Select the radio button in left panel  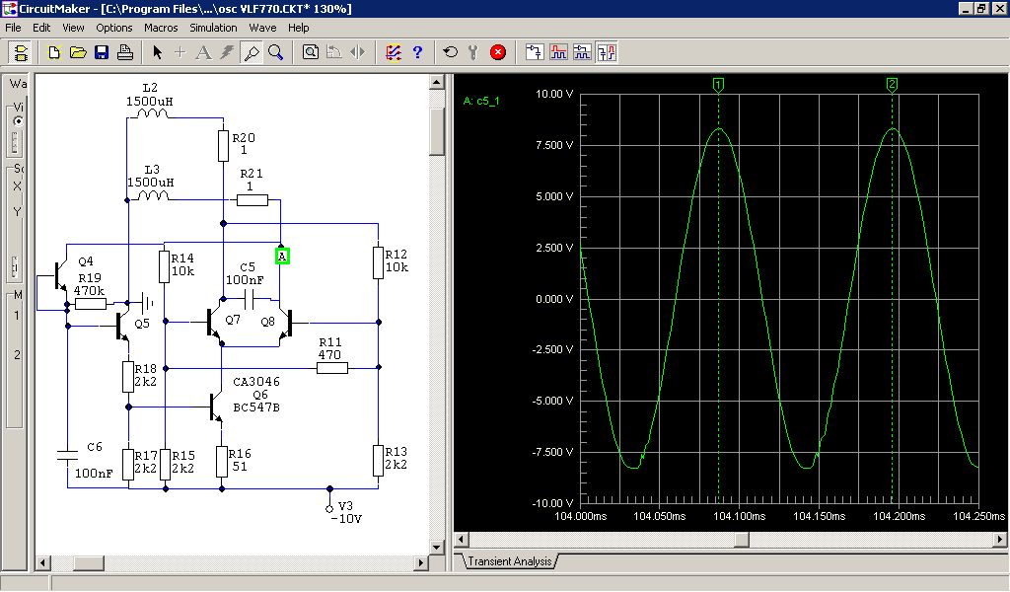click(x=18, y=120)
